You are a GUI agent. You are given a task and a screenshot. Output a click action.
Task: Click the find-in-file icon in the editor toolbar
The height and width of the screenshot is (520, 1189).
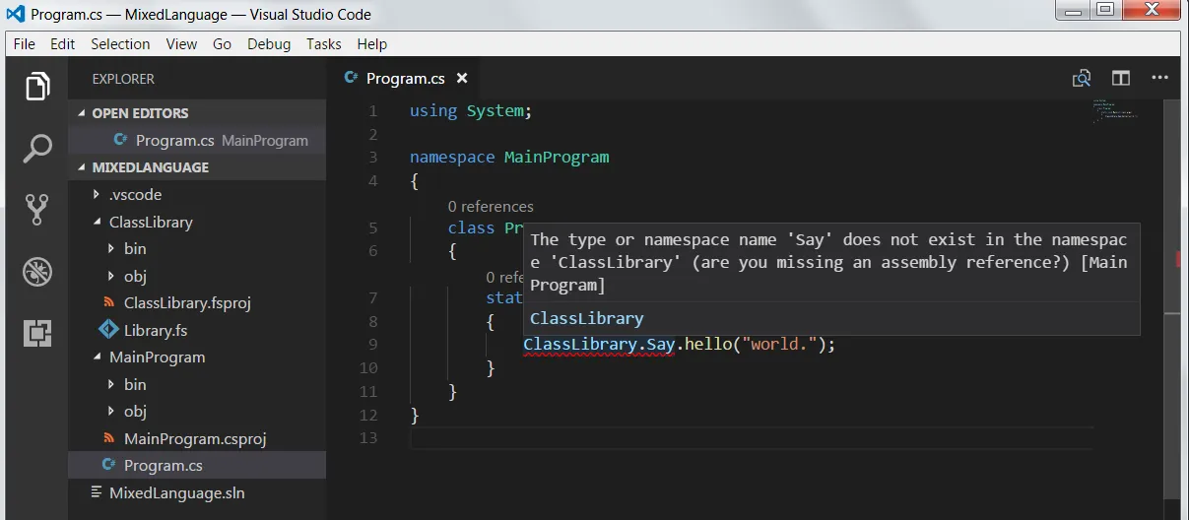coord(1082,79)
